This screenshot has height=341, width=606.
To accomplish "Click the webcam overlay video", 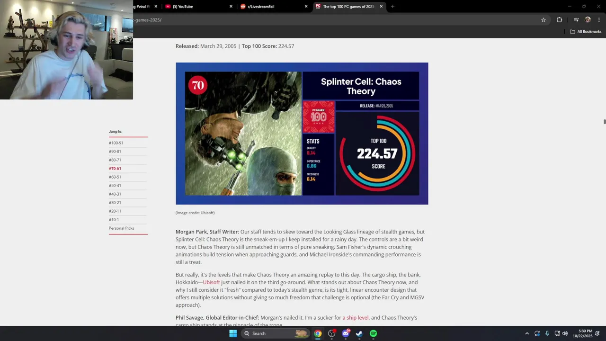I will (66, 50).
